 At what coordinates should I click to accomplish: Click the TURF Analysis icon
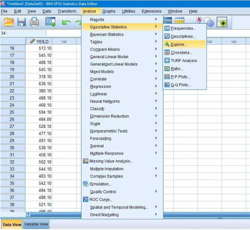(x=167, y=61)
